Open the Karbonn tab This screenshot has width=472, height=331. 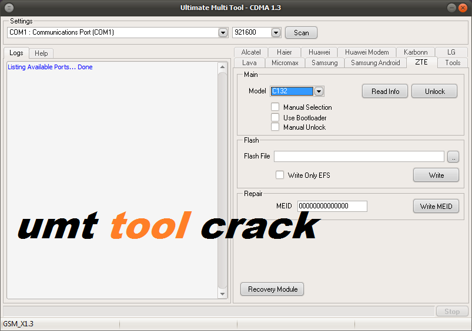point(416,52)
